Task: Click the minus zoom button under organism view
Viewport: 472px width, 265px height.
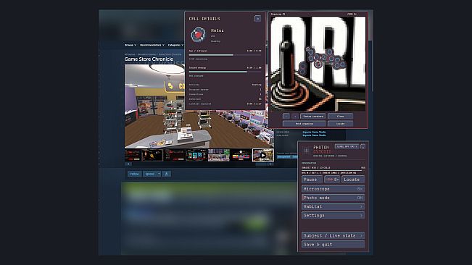Action: click(x=286, y=117)
